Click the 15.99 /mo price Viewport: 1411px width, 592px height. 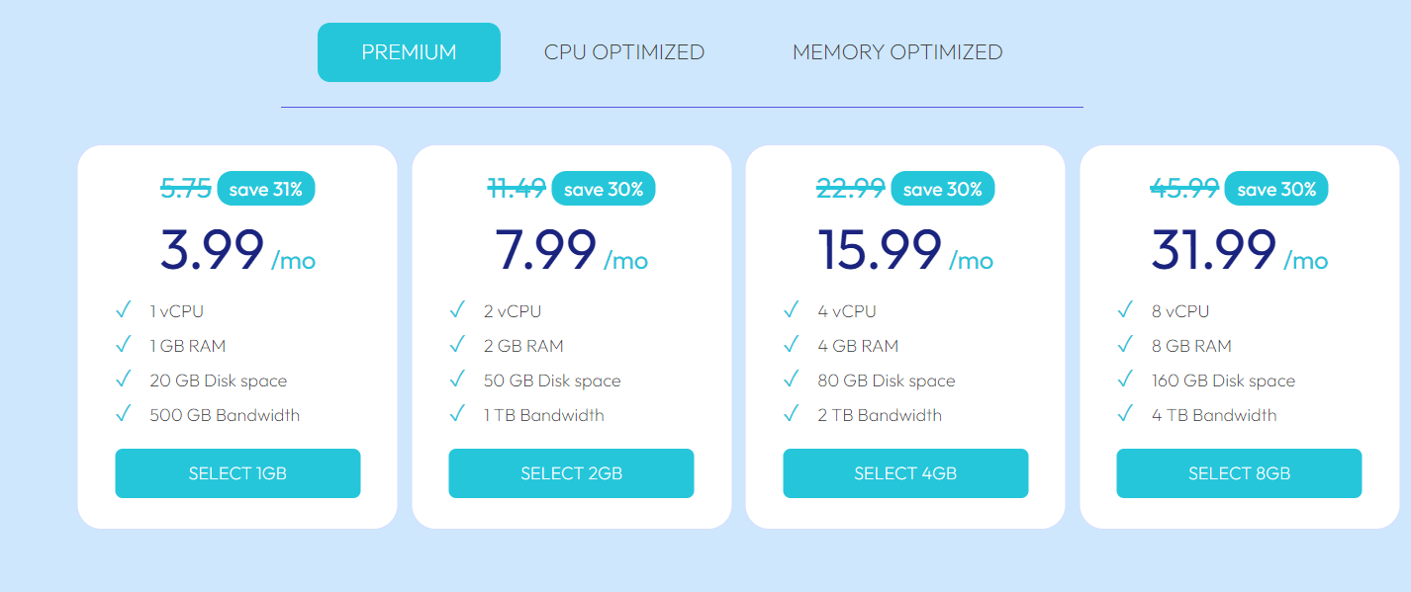click(905, 251)
